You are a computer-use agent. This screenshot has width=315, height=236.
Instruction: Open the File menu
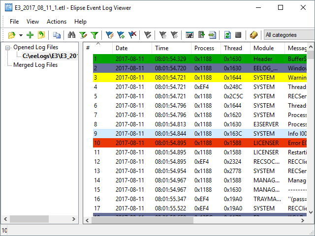point(14,22)
